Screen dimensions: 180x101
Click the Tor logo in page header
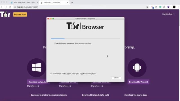pos(5,14)
